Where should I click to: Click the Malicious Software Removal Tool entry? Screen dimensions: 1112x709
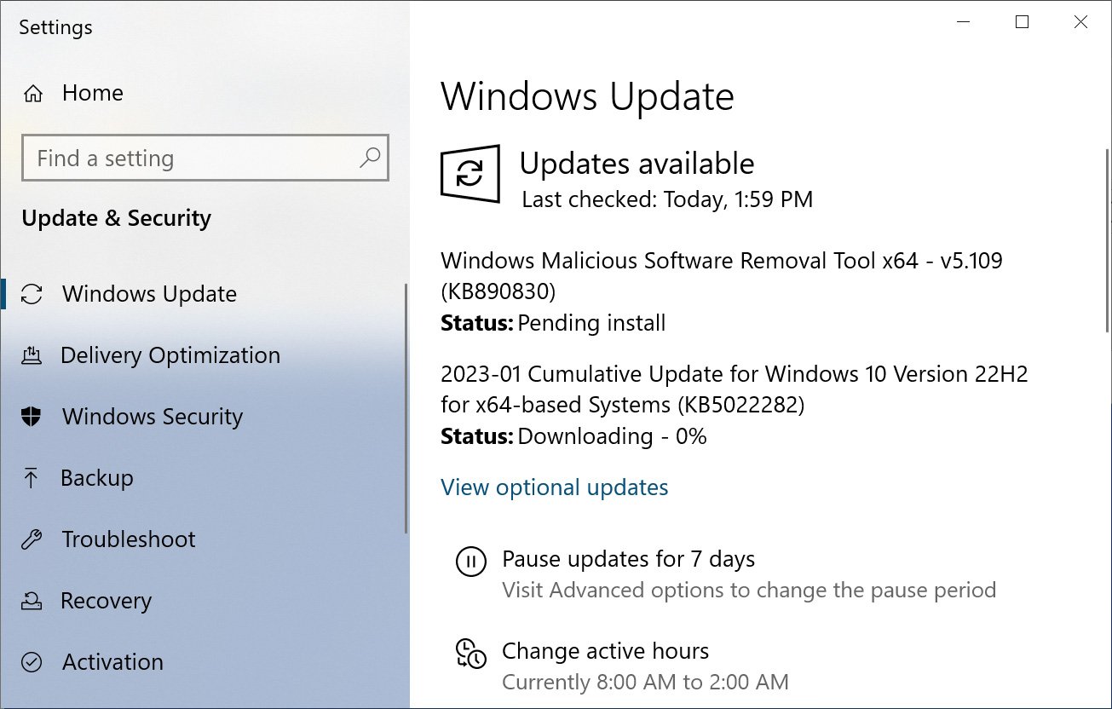722,275
